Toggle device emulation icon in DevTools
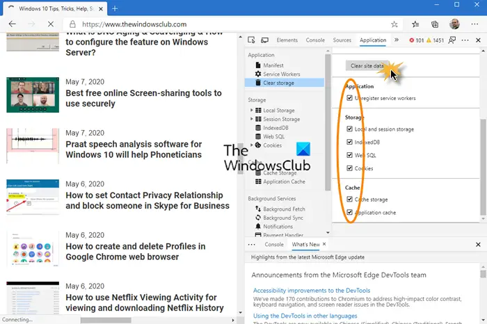This screenshot has height=324, width=487. (x=264, y=40)
